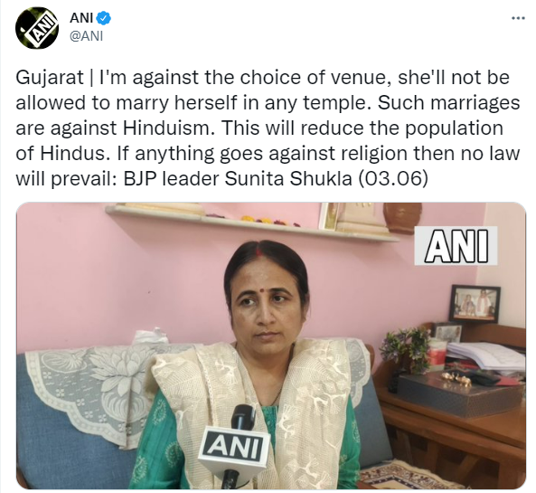Open the tweet's three-dot more menu

click(x=518, y=18)
